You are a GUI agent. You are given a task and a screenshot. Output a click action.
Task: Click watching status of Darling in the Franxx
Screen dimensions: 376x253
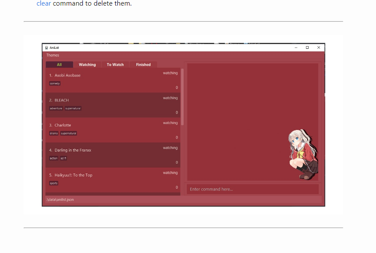tap(170, 148)
